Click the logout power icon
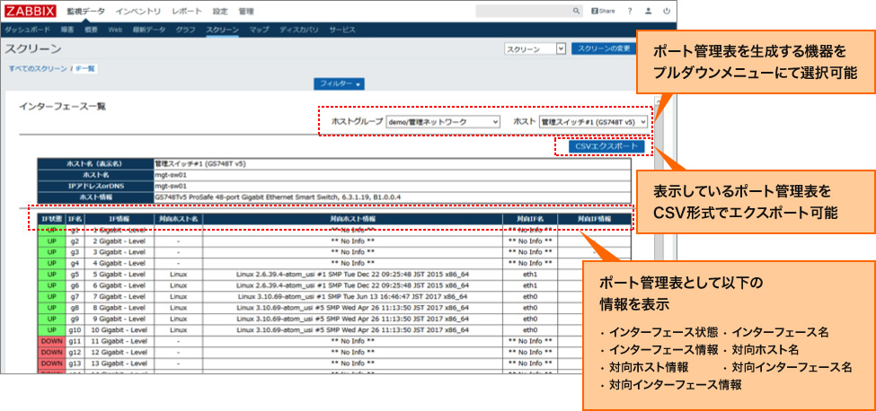 [x=666, y=11]
